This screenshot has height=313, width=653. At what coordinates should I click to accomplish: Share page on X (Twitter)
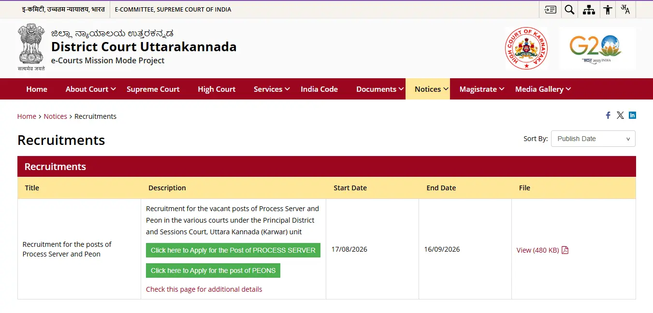click(x=620, y=115)
